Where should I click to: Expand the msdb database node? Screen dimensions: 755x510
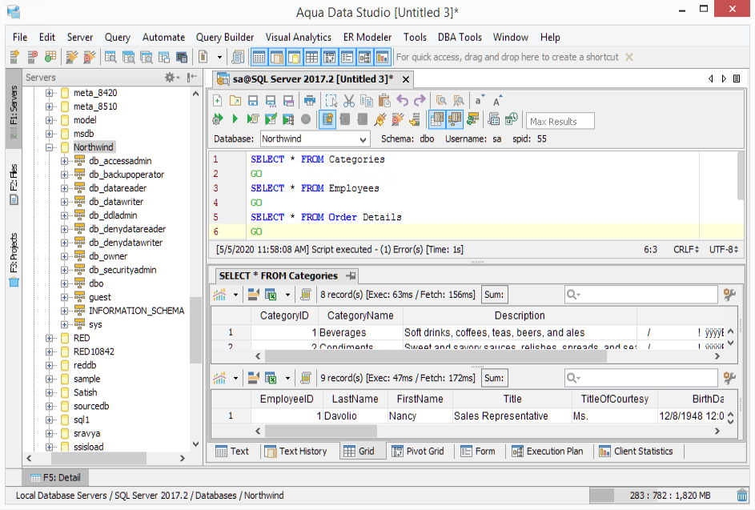tap(50, 134)
